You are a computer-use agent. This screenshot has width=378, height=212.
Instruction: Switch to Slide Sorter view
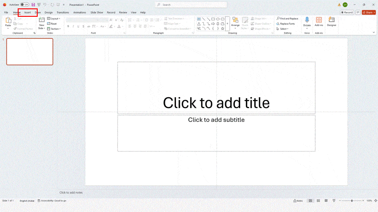click(318, 201)
